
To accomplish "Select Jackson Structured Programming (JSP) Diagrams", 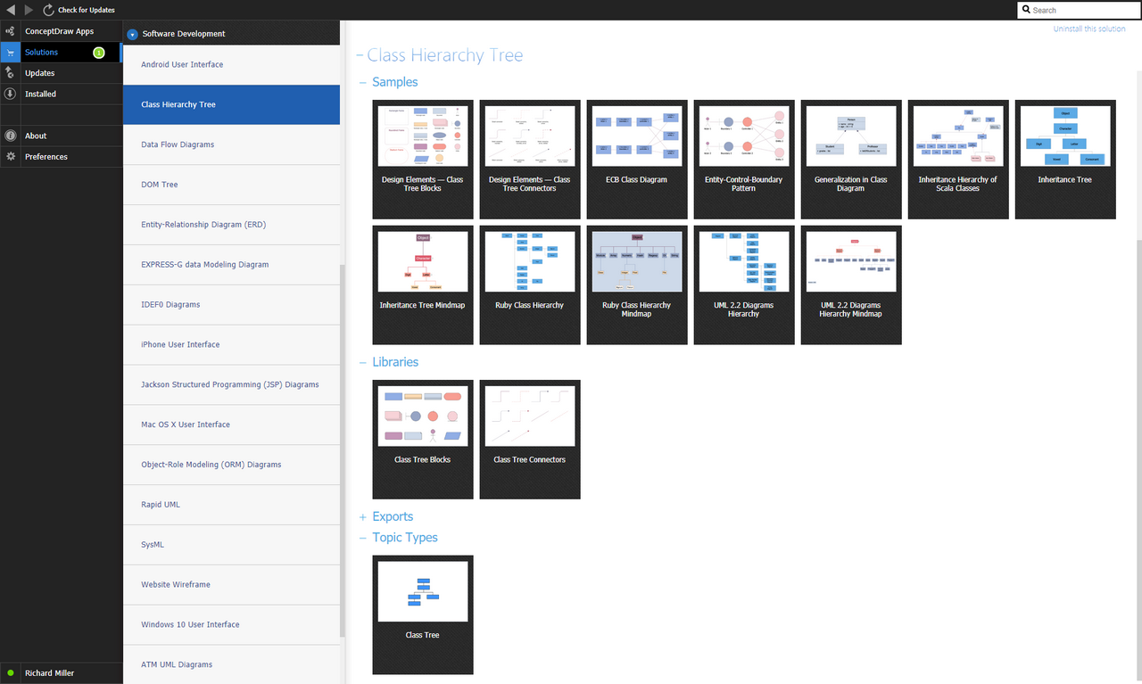I will [x=231, y=384].
